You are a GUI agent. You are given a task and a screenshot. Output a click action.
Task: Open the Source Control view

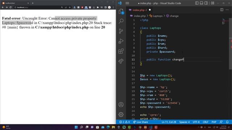pos(121,31)
